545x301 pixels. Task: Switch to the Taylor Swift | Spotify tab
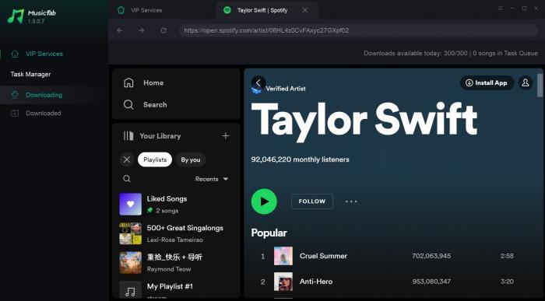coord(262,10)
